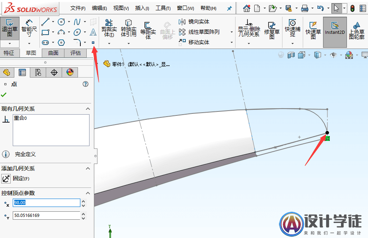Click Linear Sketch Pattern (线性草图阵列)
The image size is (368, 238).
coord(199,32)
